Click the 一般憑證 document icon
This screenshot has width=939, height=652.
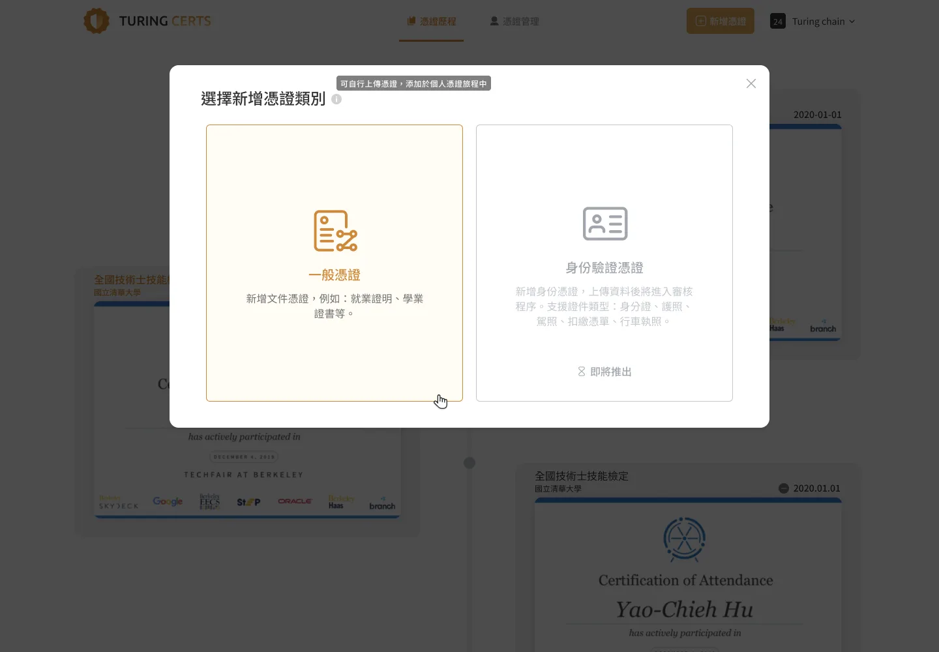[335, 231]
